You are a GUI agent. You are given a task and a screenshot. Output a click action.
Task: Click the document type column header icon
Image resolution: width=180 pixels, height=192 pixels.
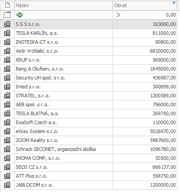point(8,5)
